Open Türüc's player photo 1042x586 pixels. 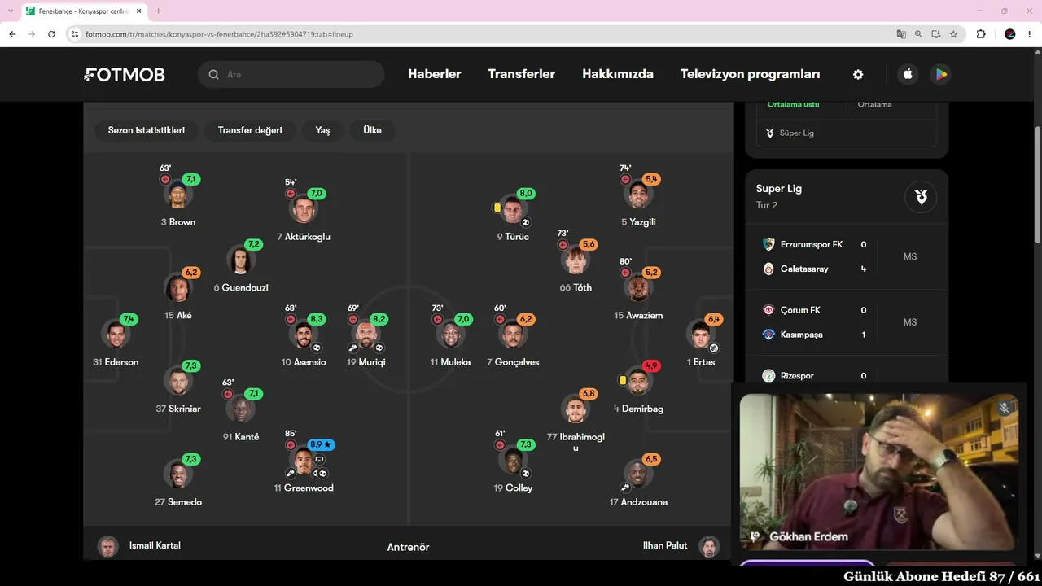(513, 209)
